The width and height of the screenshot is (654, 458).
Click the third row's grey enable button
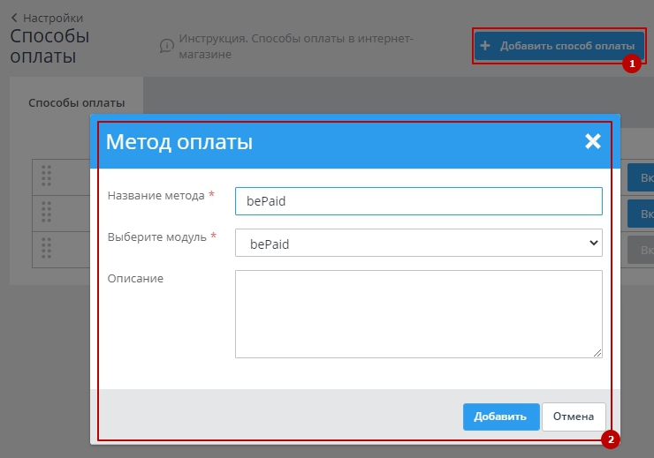[x=640, y=250]
